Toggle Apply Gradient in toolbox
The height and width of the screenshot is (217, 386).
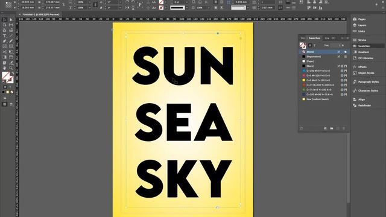8,92
